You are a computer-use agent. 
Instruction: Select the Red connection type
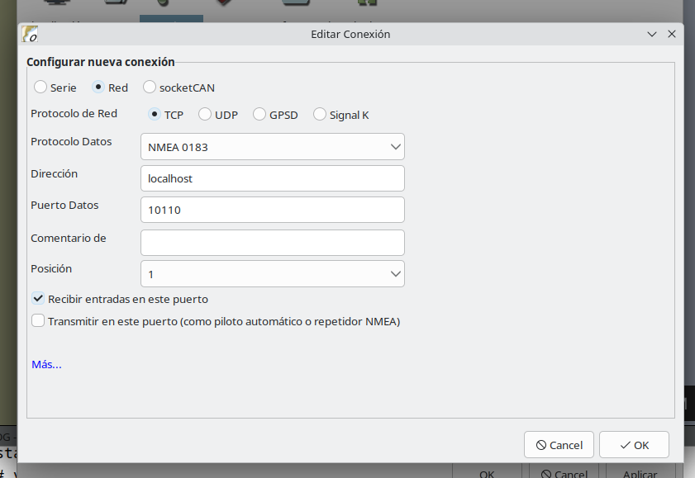click(98, 88)
